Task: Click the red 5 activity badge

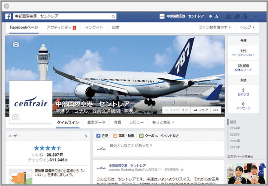Action: (x=74, y=28)
